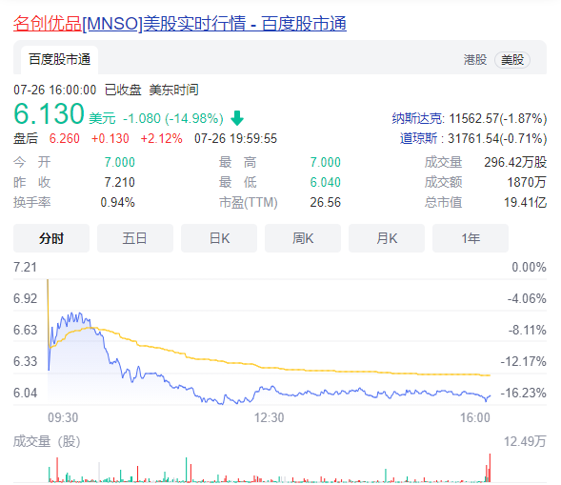561x485 pixels.
Task: Select the 美股 market pill
Action: [512, 60]
